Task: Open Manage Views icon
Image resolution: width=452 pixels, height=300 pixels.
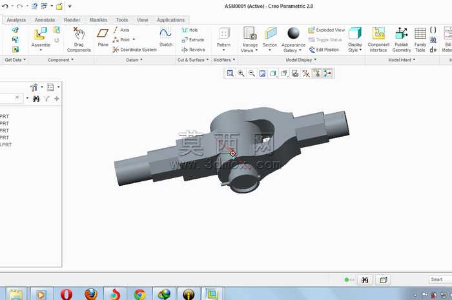Action: pos(250,33)
